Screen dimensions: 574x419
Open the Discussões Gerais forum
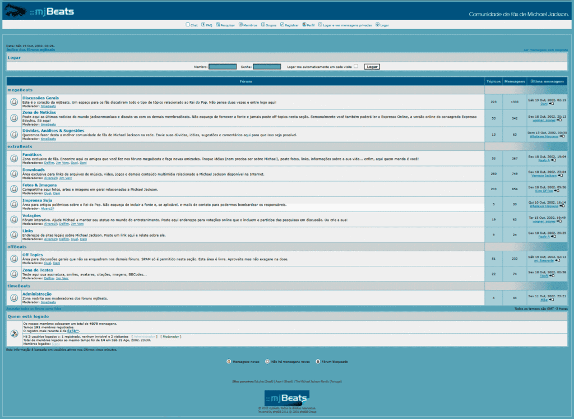40,98
